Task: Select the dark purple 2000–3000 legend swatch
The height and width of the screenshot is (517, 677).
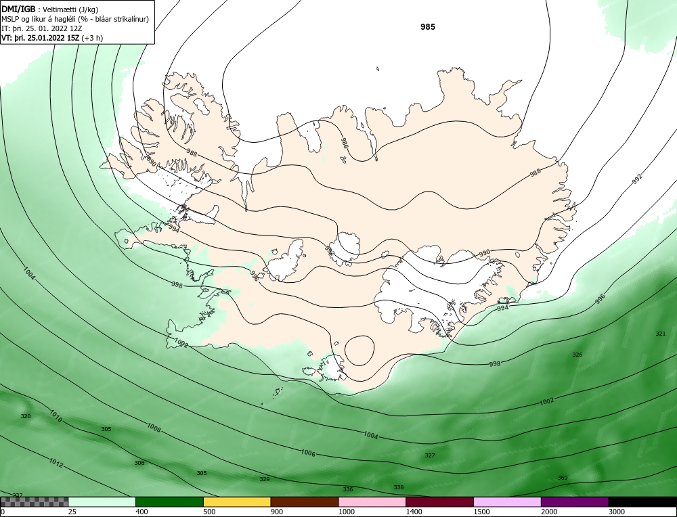Action: tap(575, 502)
